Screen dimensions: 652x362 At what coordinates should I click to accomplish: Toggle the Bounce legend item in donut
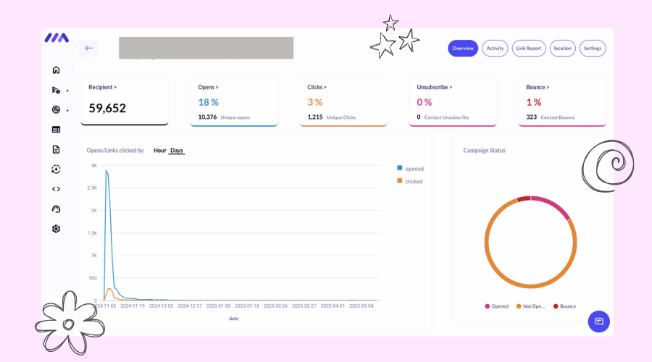pyautogui.click(x=564, y=306)
